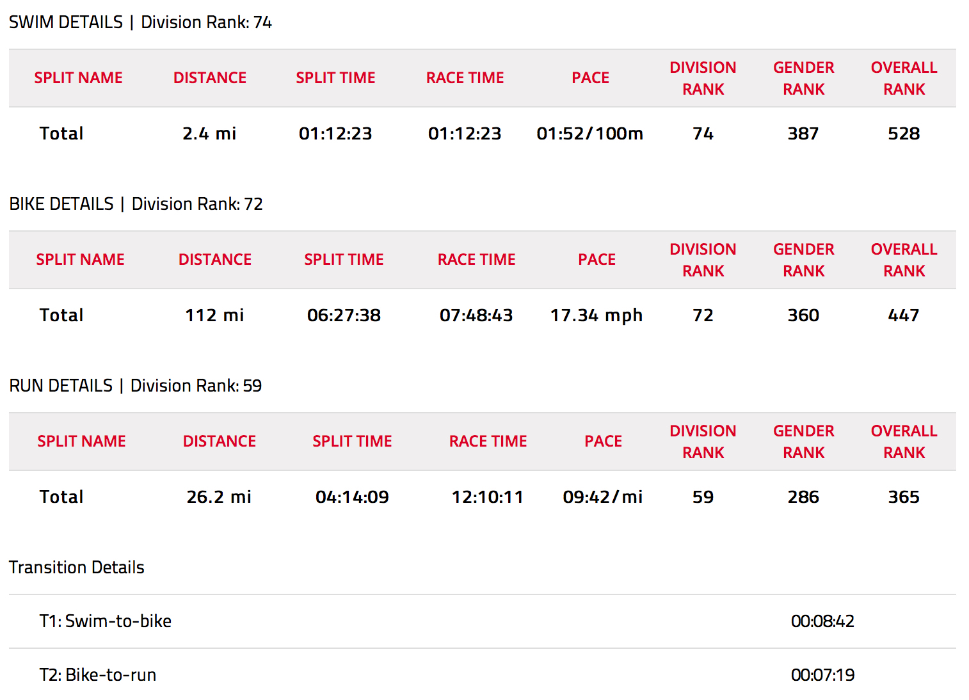Select run distance 26.2 mi
Screen dimensions: 969x700
pos(219,497)
